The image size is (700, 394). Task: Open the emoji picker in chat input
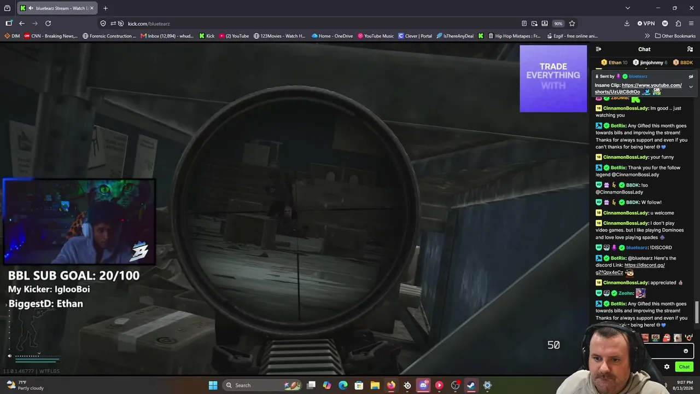point(686,351)
